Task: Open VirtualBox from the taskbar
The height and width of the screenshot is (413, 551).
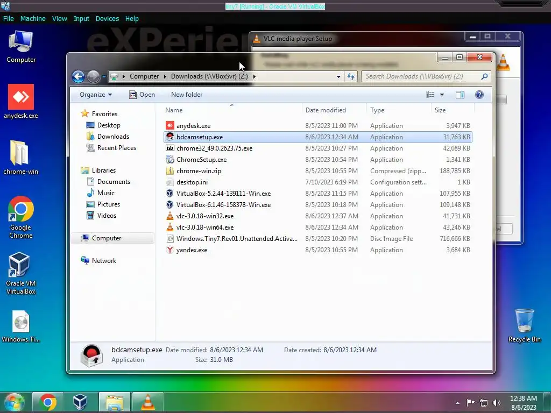Action: coord(80,402)
